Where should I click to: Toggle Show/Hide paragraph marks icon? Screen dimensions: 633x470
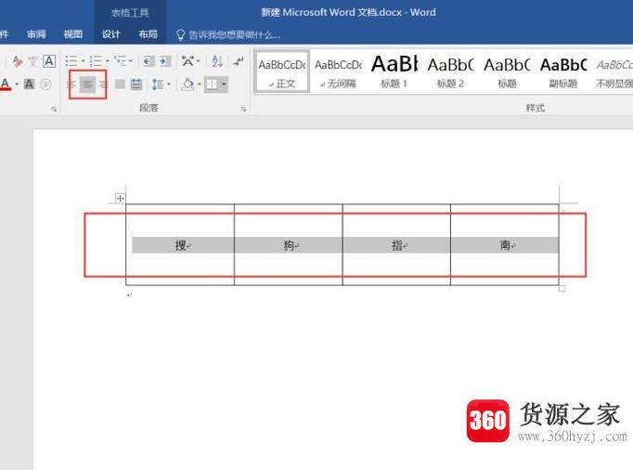[x=239, y=61]
